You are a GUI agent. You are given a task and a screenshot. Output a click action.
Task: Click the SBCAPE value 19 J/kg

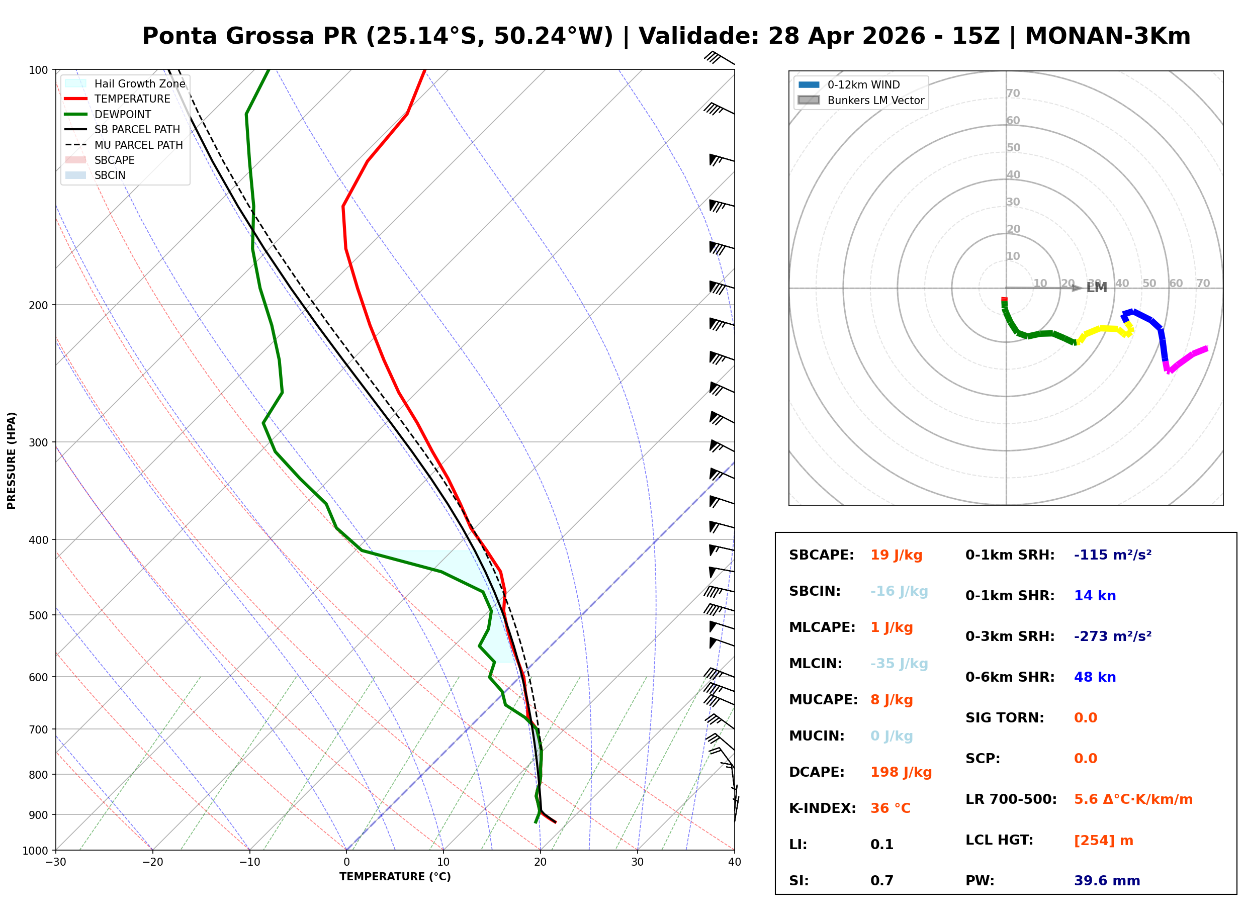click(897, 555)
